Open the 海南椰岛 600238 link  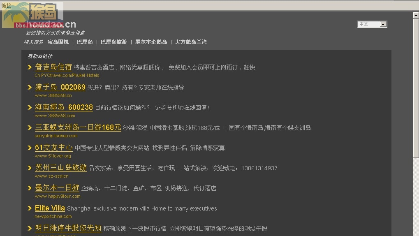[x=64, y=107]
